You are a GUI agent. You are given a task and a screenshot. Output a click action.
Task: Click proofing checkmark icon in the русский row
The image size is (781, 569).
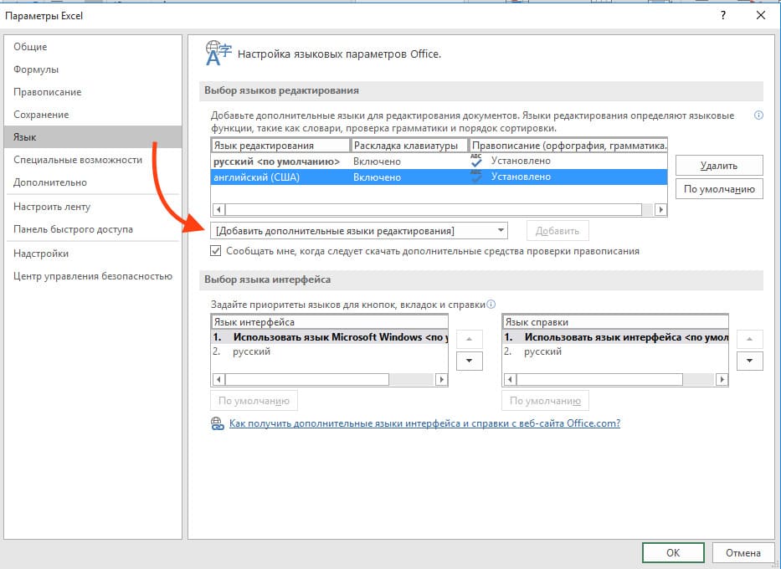click(476, 161)
